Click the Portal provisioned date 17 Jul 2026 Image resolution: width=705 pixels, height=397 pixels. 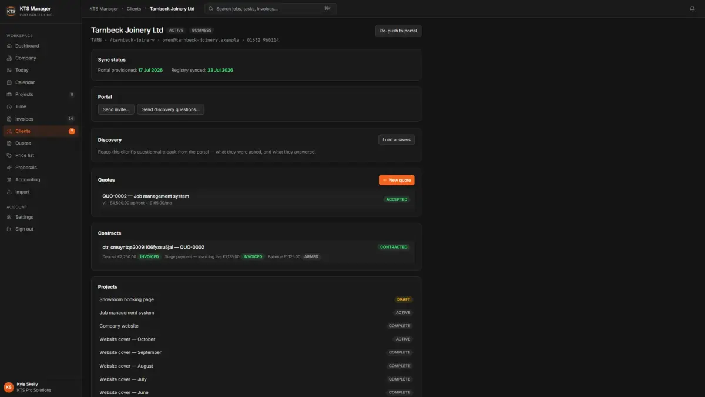point(150,70)
